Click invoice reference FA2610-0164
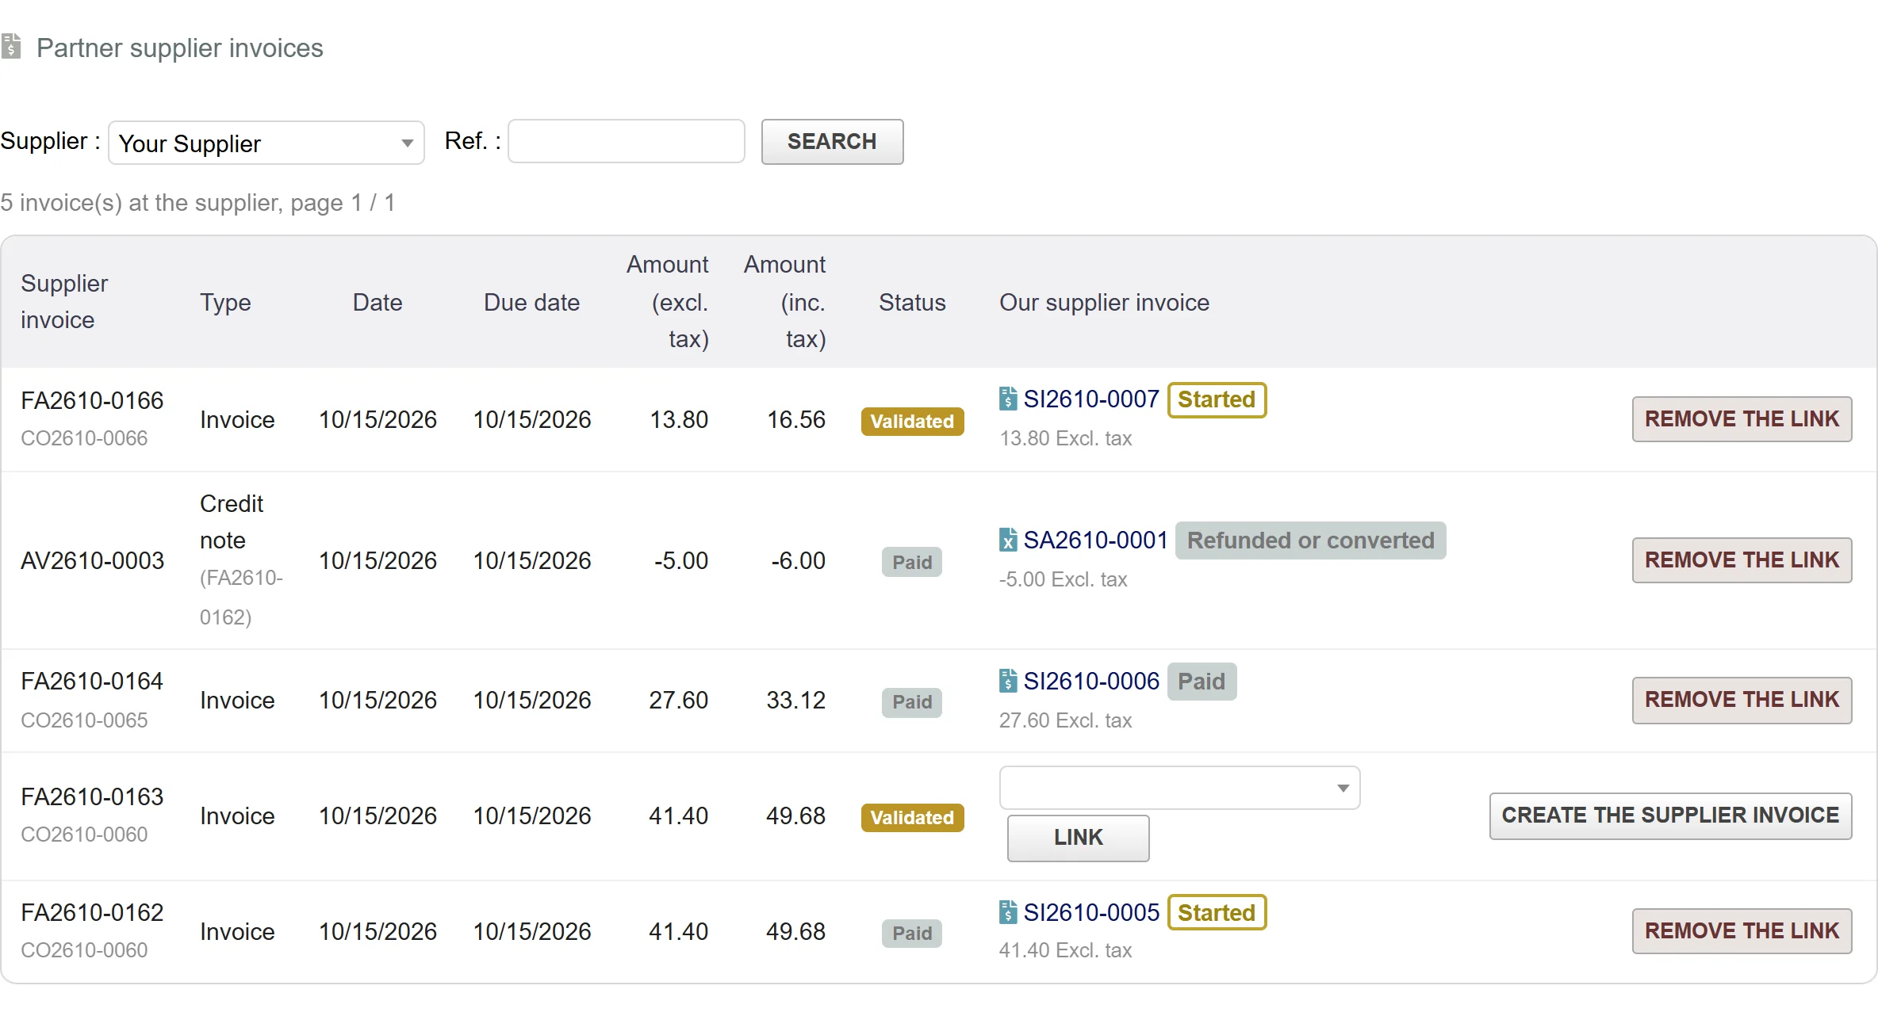 tap(92, 681)
